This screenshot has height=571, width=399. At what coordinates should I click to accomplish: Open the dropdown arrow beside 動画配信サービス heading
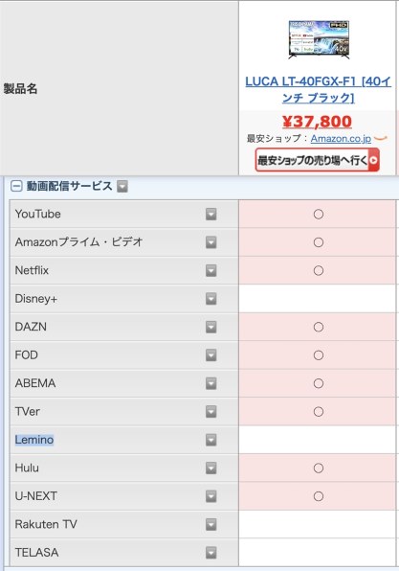pos(122,186)
